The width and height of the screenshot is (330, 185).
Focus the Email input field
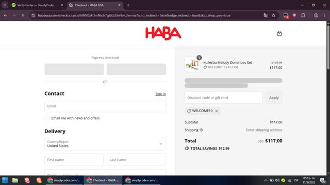coord(105,106)
